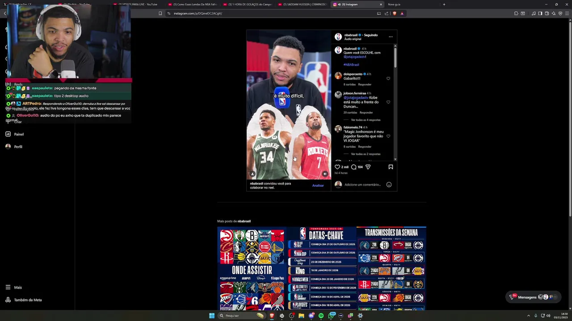
Task: Open Brave Shields lion icon
Action: (394, 13)
